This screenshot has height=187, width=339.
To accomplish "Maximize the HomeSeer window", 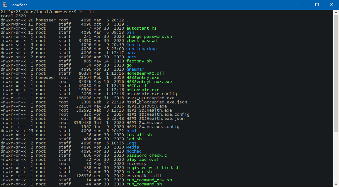I will pyautogui.click(x=317, y=5).
